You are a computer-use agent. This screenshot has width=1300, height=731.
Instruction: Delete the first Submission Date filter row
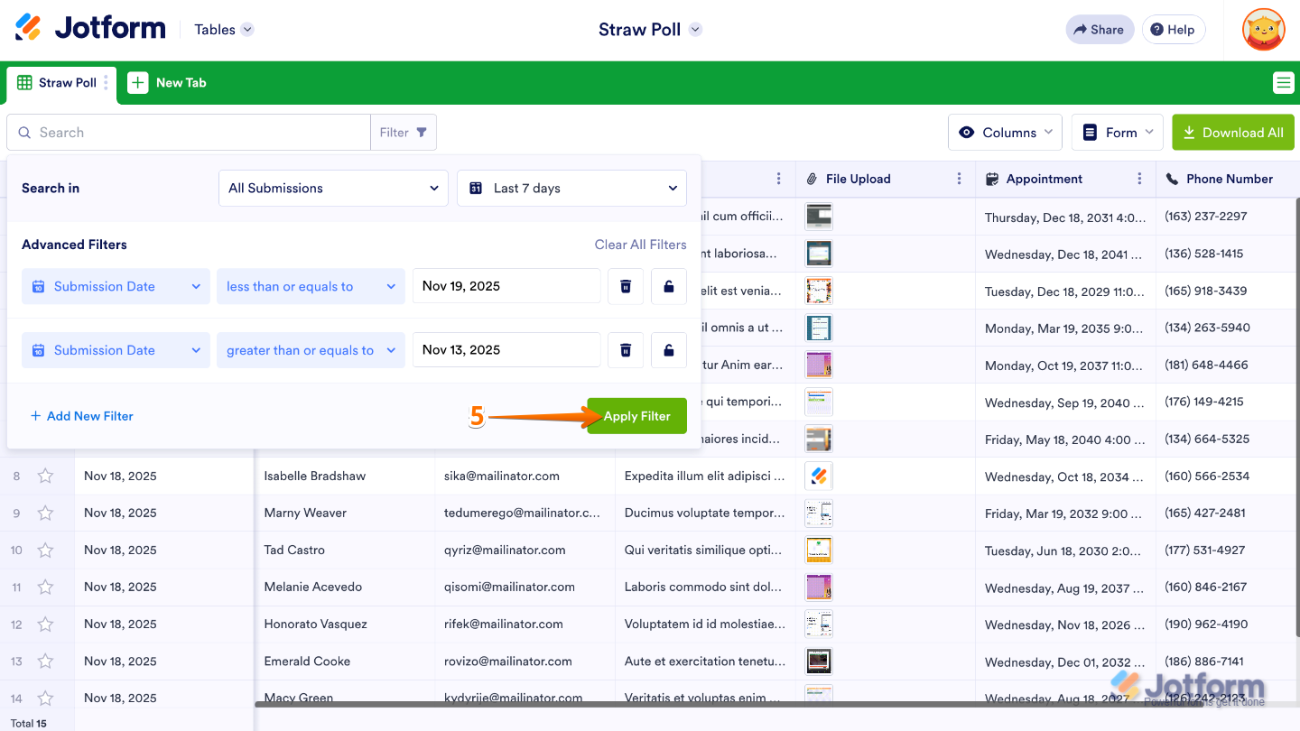pyautogui.click(x=626, y=285)
